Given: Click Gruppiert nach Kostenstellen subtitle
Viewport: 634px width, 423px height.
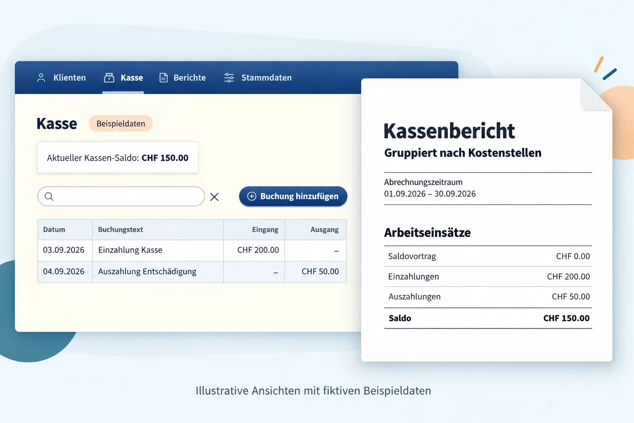Looking at the screenshot, I should pos(463,153).
